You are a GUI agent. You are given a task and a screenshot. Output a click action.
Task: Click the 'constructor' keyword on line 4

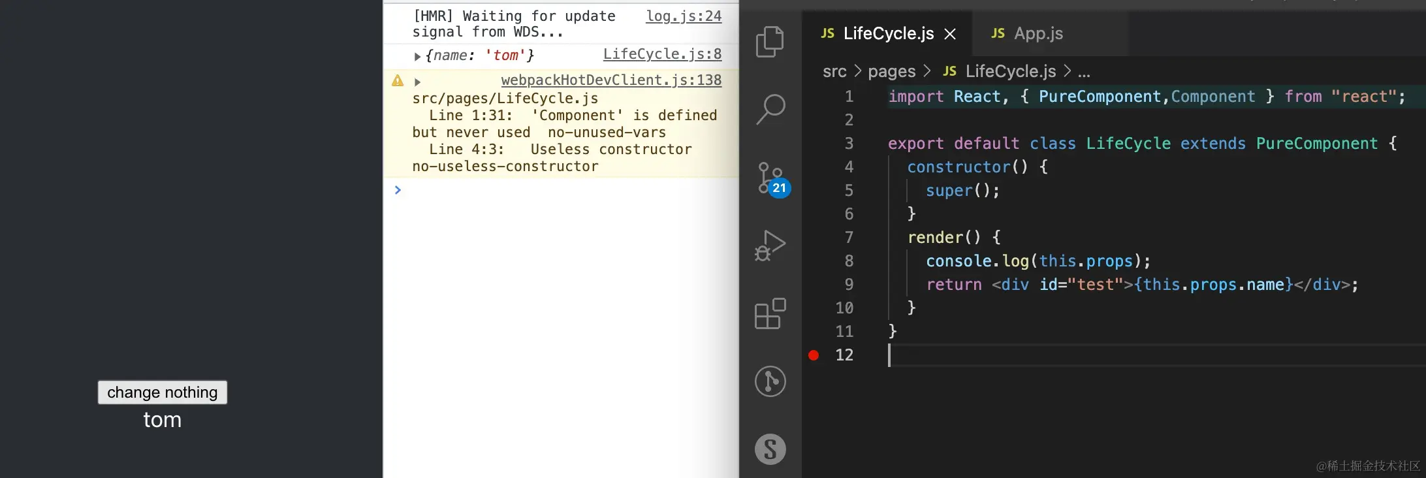click(959, 167)
